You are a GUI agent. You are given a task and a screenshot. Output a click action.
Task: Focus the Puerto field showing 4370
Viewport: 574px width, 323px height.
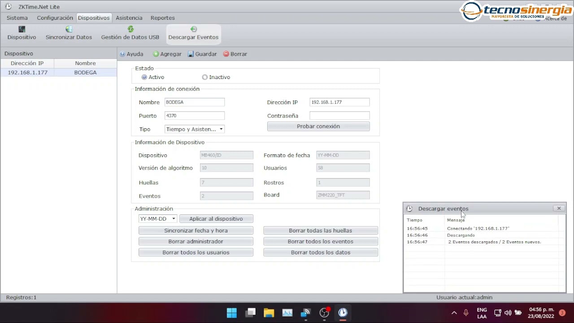[x=195, y=116]
